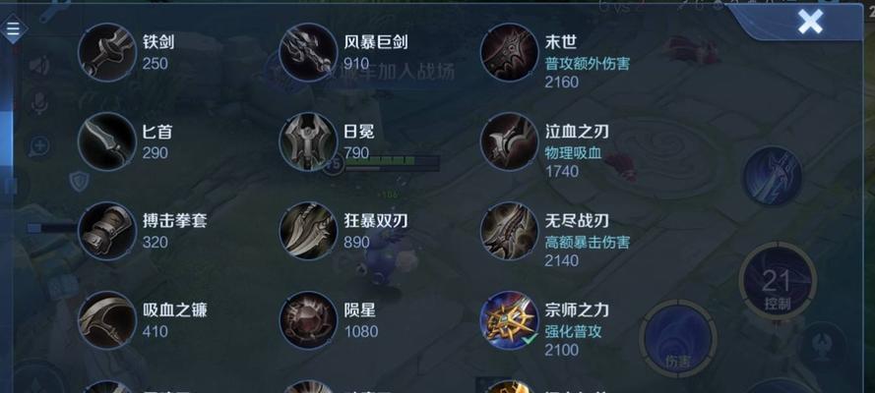Pick the 陨星 item icon
The width and height of the screenshot is (875, 393).
[309, 319]
